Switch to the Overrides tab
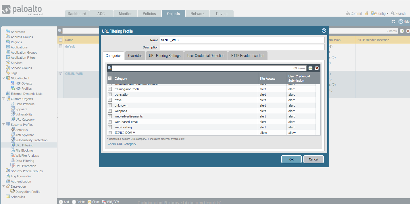 click(x=135, y=56)
